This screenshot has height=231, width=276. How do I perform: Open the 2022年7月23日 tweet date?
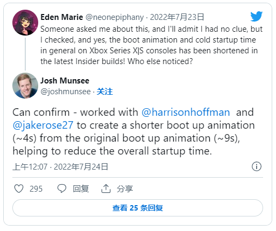(x=177, y=17)
